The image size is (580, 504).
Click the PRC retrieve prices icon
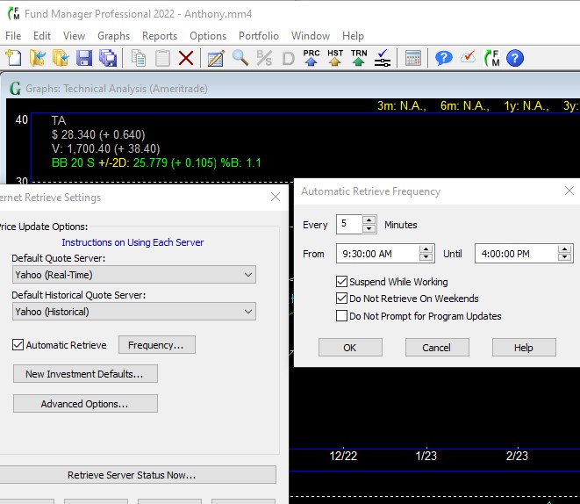point(311,58)
